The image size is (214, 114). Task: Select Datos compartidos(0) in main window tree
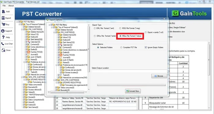(36, 100)
